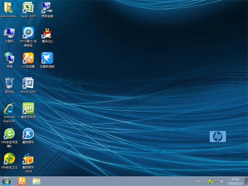Open the taskbar clock showing 22:30
This screenshot has height=186, width=248.
click(x=235, y=181)
